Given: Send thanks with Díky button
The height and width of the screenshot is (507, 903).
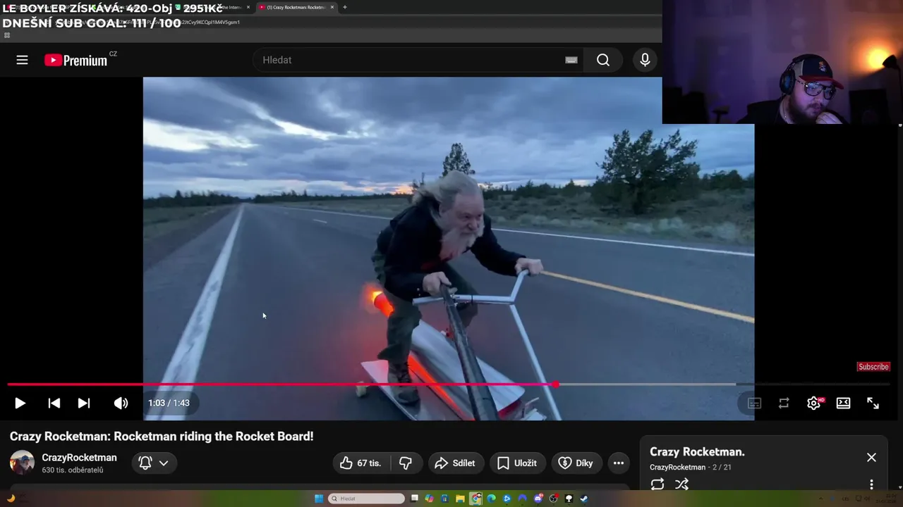Looking at the screenshot, I should click(576, 463).
